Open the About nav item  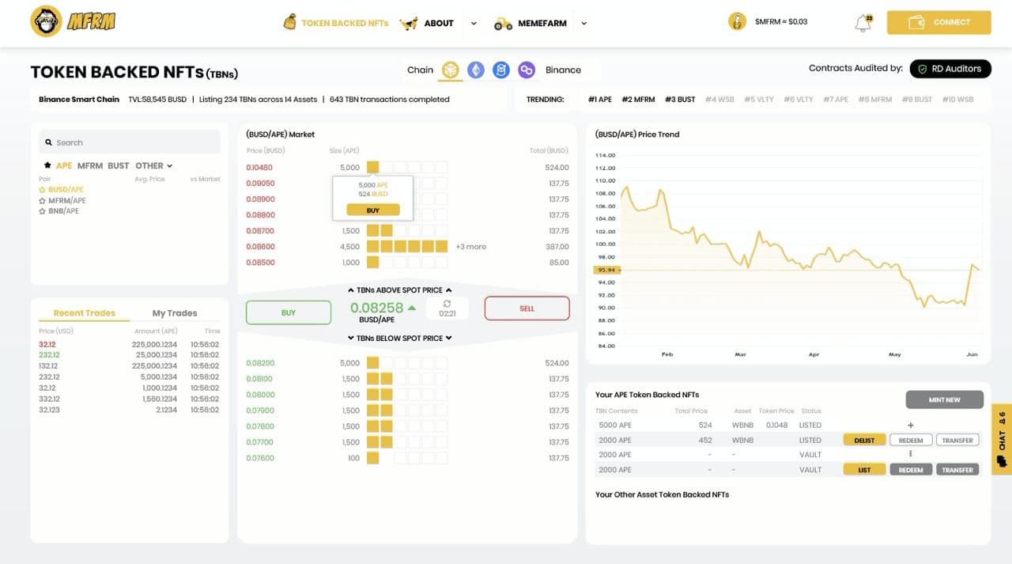click(439, 23)
